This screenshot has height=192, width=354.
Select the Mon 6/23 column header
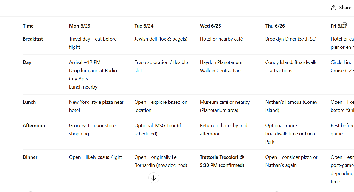point(80,26)
